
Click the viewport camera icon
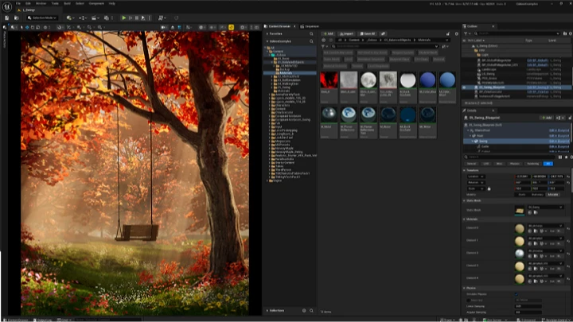click(163, 27)
